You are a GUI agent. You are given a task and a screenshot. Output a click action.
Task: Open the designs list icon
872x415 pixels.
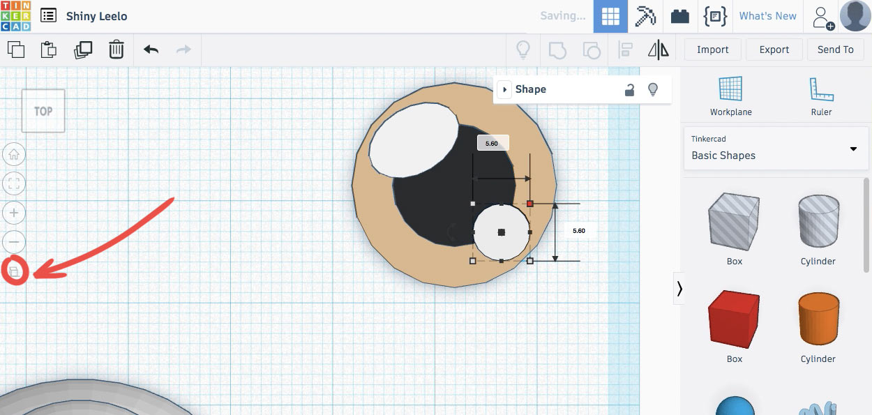tap(48, 15)
